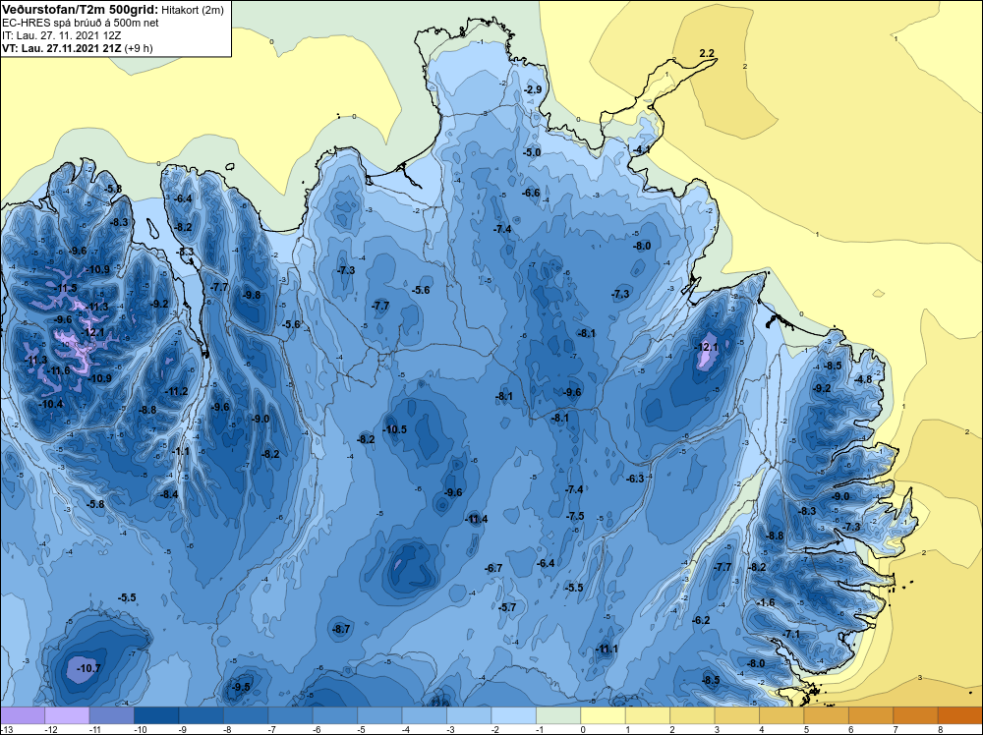Select the -10.4 temperature value
The height and width of the screenshot is (735, 983).
(x=50, y=404)
